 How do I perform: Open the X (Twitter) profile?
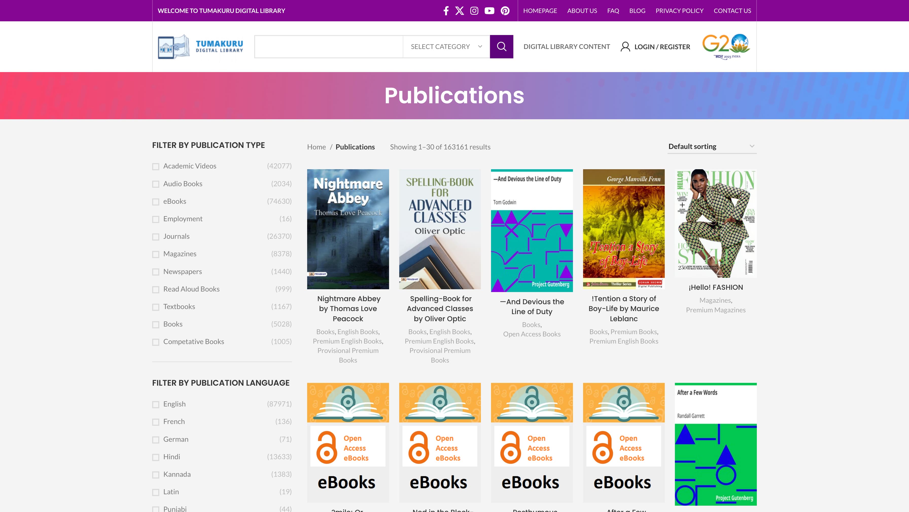pyautogui.click(x=459, y=11)
